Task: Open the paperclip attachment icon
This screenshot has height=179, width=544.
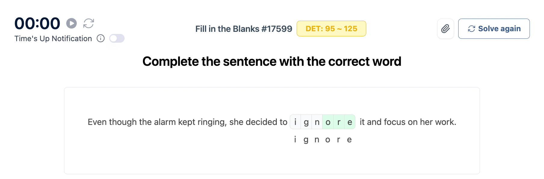Action: coord(445,29)
